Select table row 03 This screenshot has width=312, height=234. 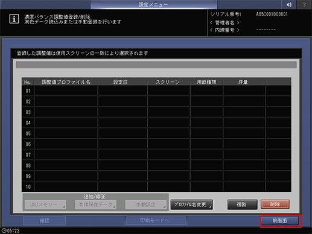(156, 112)
